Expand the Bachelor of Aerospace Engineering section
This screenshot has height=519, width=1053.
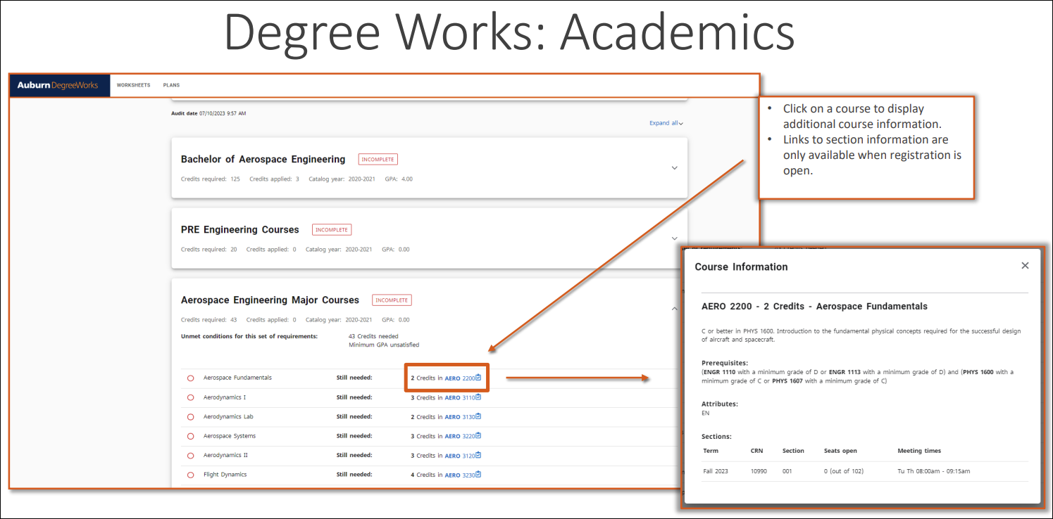[674, 167]
